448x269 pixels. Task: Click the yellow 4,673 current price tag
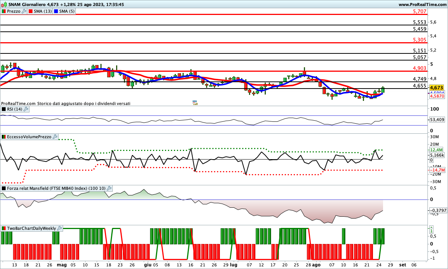point(436,88)
